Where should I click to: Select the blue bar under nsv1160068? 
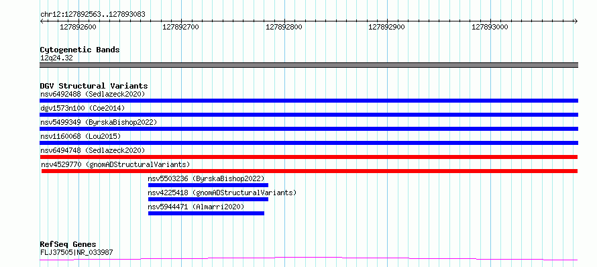pyautogui.click(x=309, y=143)
